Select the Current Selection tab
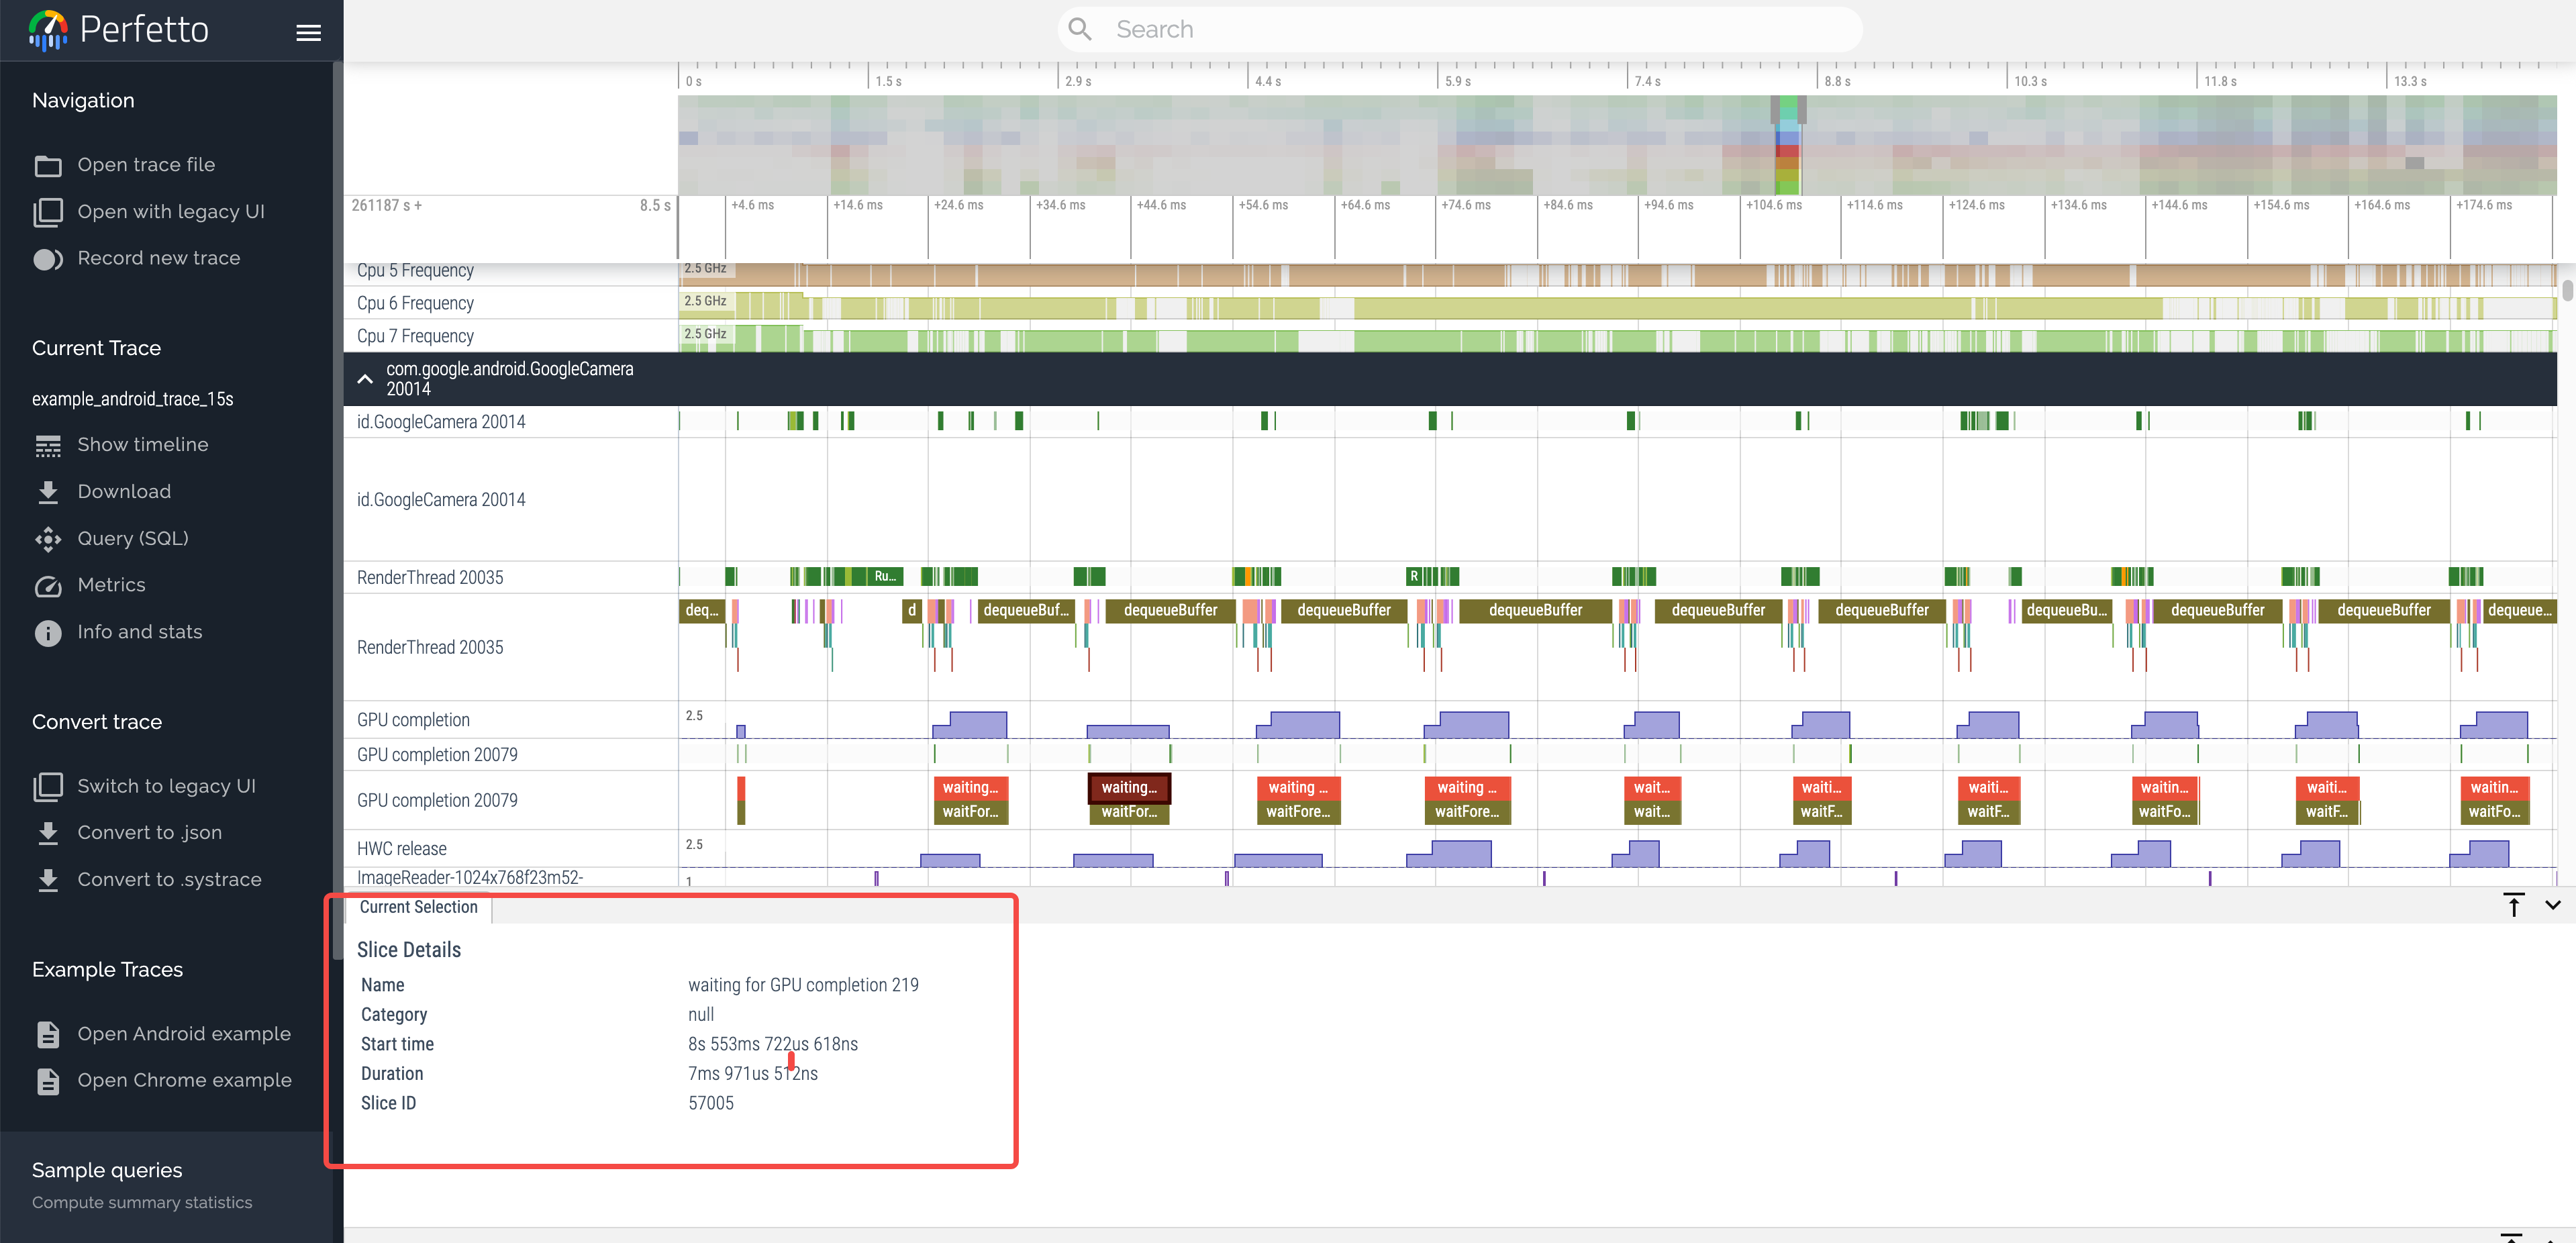This screenshot has width=2576, height=1243. click(419, 906)
